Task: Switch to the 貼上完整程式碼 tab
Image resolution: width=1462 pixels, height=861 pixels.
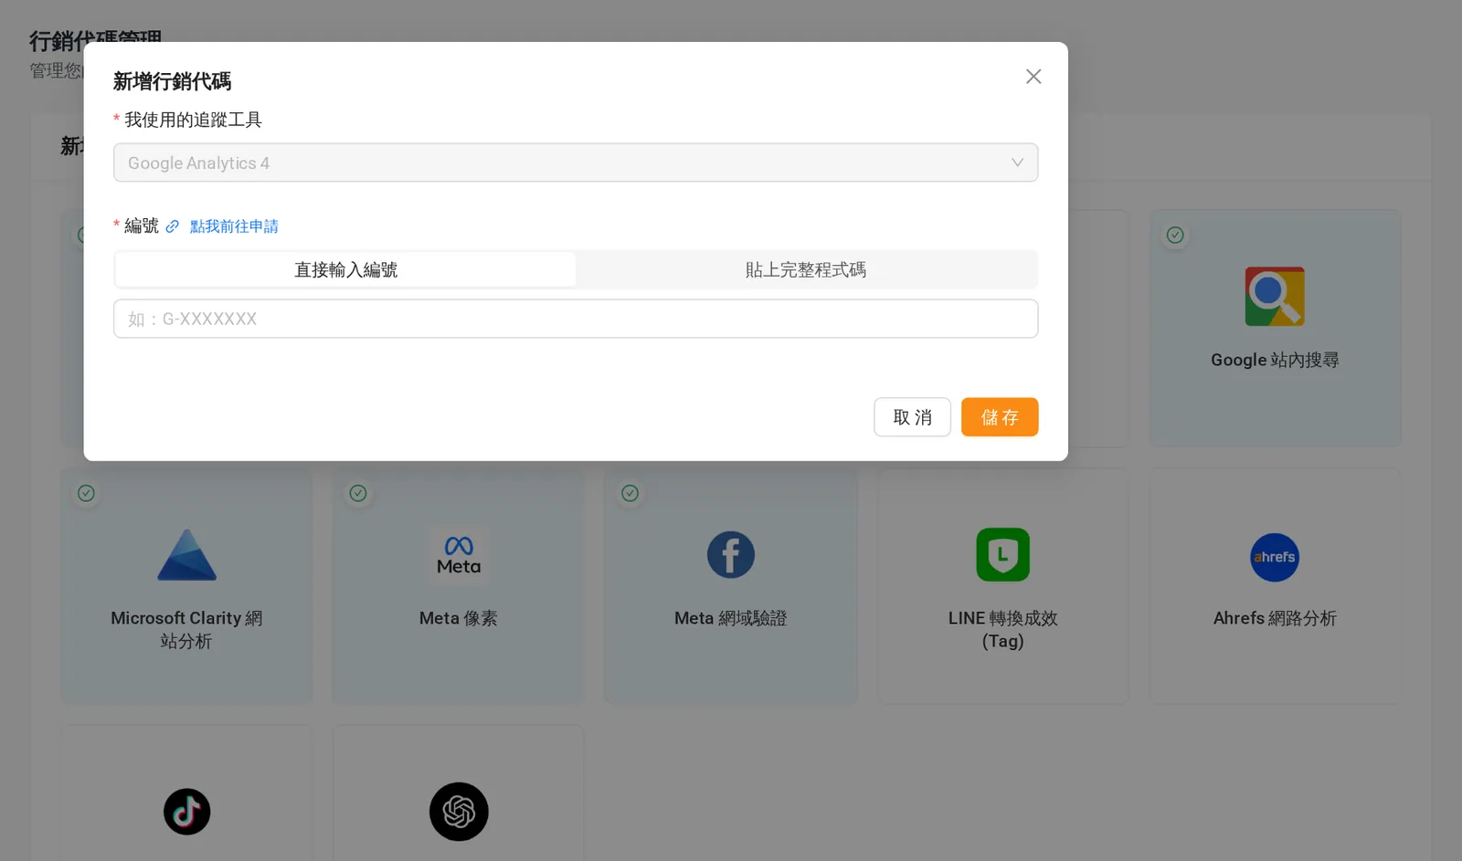Action: 806,269
